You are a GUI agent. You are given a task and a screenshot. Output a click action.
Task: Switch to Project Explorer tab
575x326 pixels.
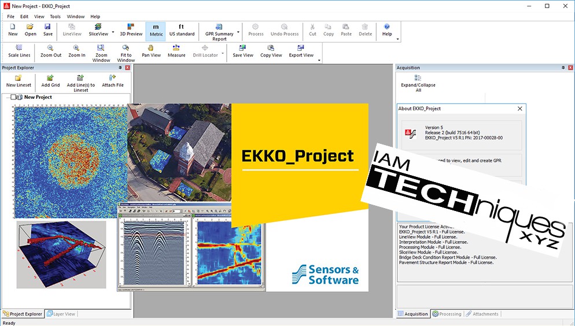pos(23,314)
